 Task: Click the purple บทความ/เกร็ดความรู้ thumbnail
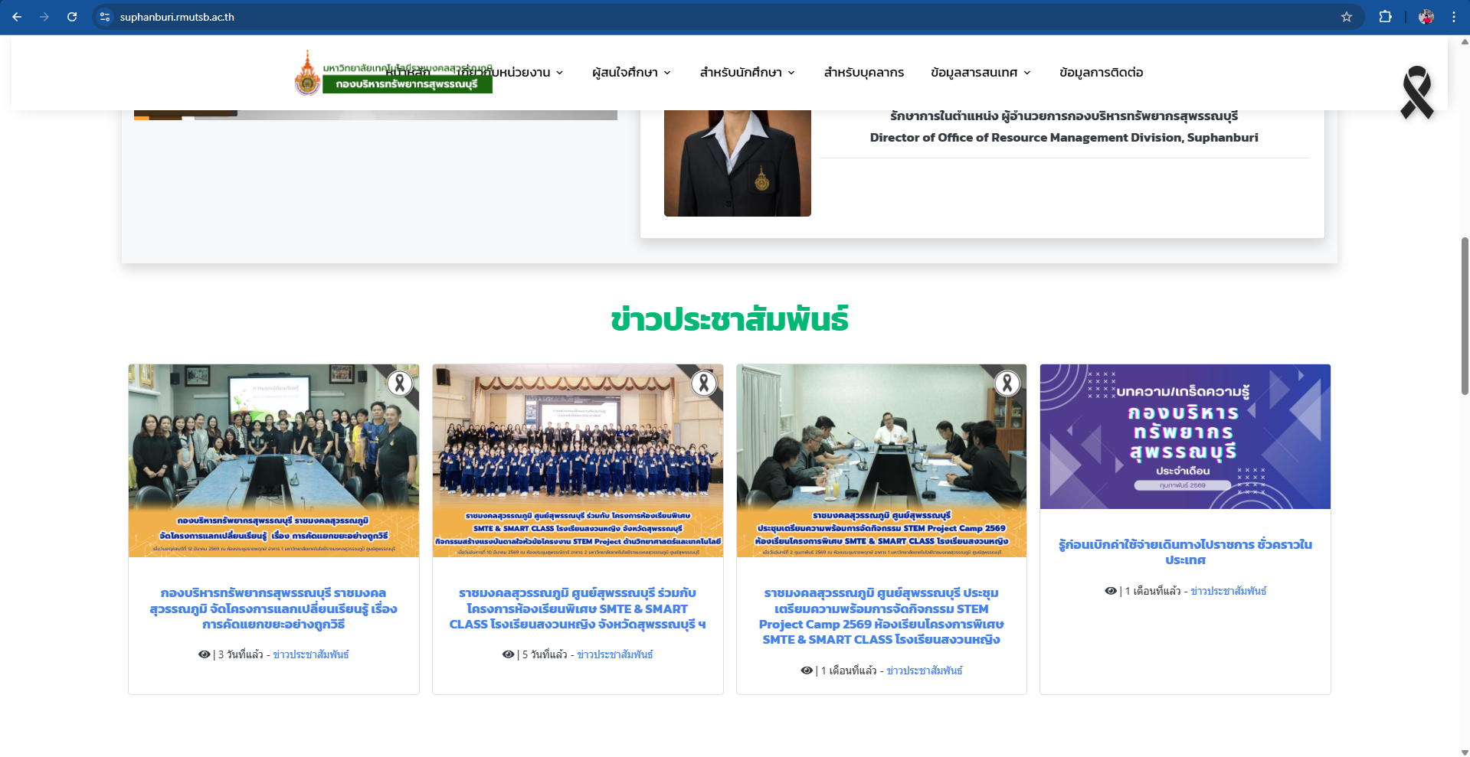point(1185,436)
